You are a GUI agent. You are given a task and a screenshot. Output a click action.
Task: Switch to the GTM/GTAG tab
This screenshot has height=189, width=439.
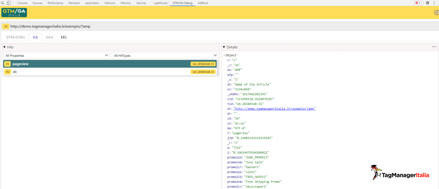[16, 37]
